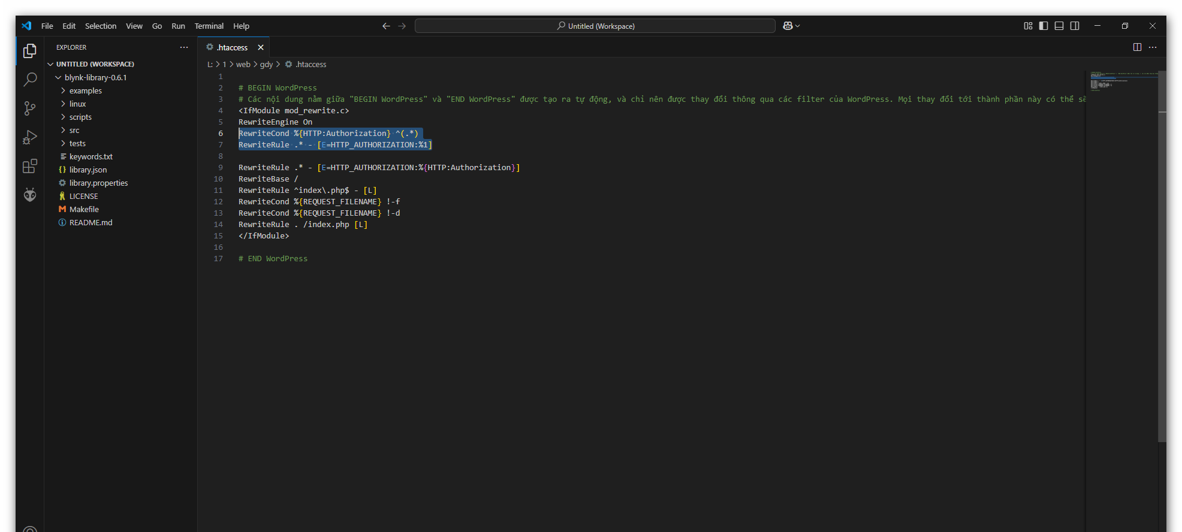Split the editor to the right
The width and height of the screenshot is (1182, 532).
click(1137, 47)
